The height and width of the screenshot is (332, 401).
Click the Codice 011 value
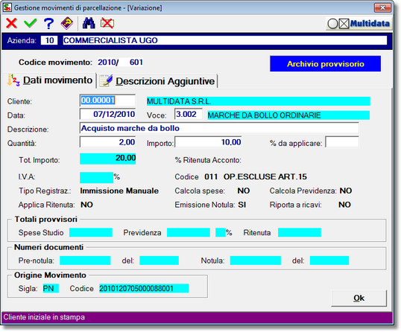pyautogui.click(x=211, y=176)
